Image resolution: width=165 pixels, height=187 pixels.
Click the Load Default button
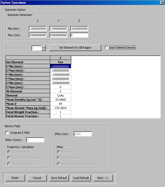(x=81, y=178)
